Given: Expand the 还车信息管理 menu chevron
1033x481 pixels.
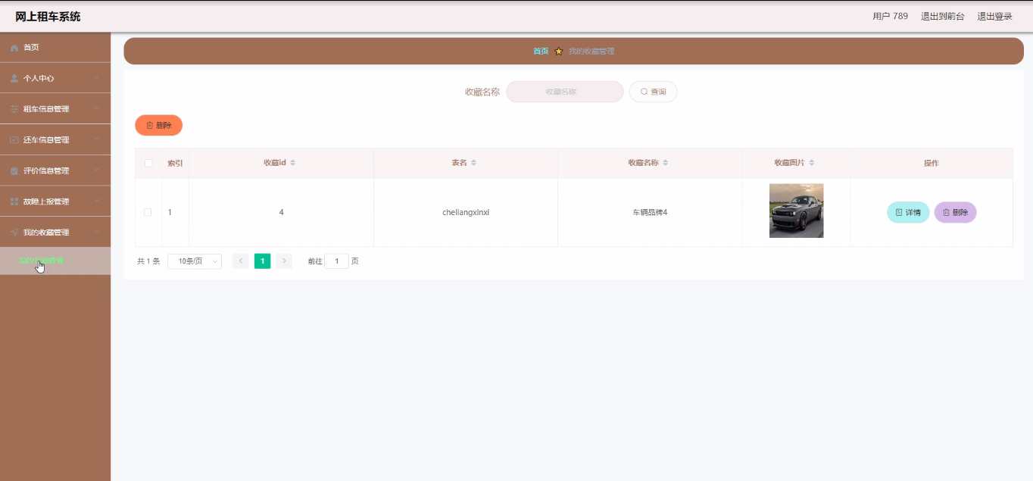Looking at the screenshot, I should (x=97, y=140).
